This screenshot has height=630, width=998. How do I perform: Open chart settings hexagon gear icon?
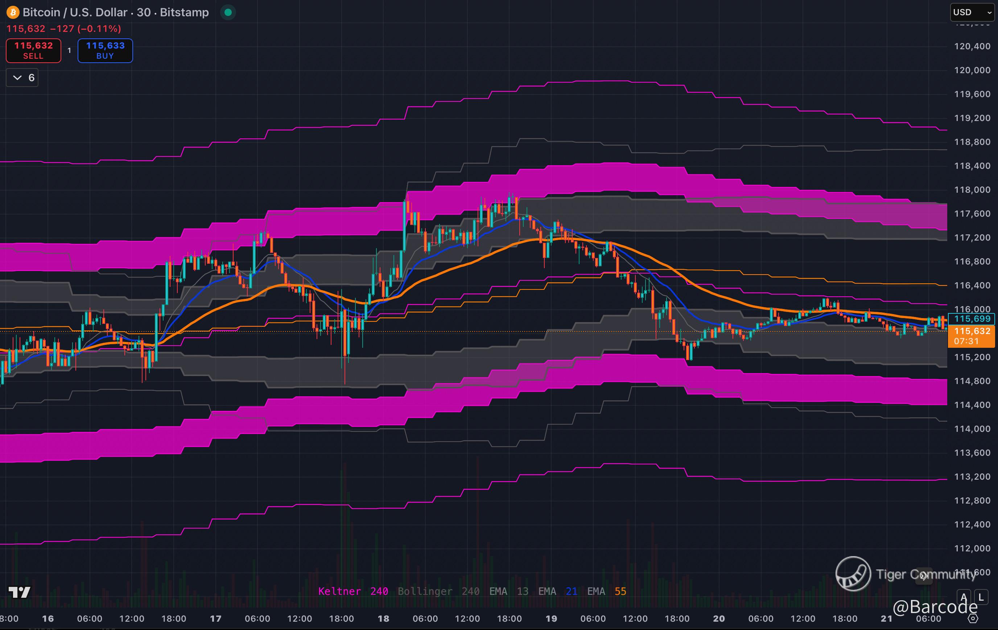tap(973, 618)
